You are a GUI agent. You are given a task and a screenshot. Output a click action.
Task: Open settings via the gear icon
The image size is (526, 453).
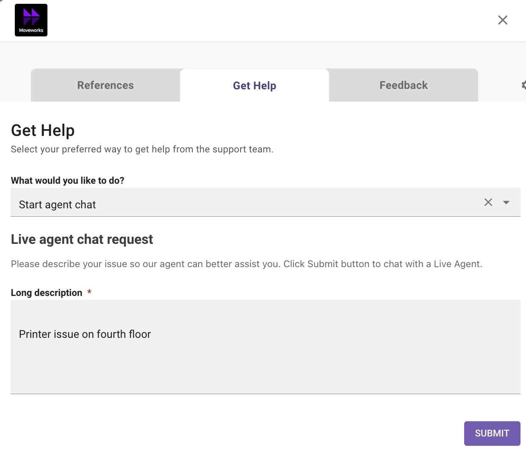pos(523,85)
